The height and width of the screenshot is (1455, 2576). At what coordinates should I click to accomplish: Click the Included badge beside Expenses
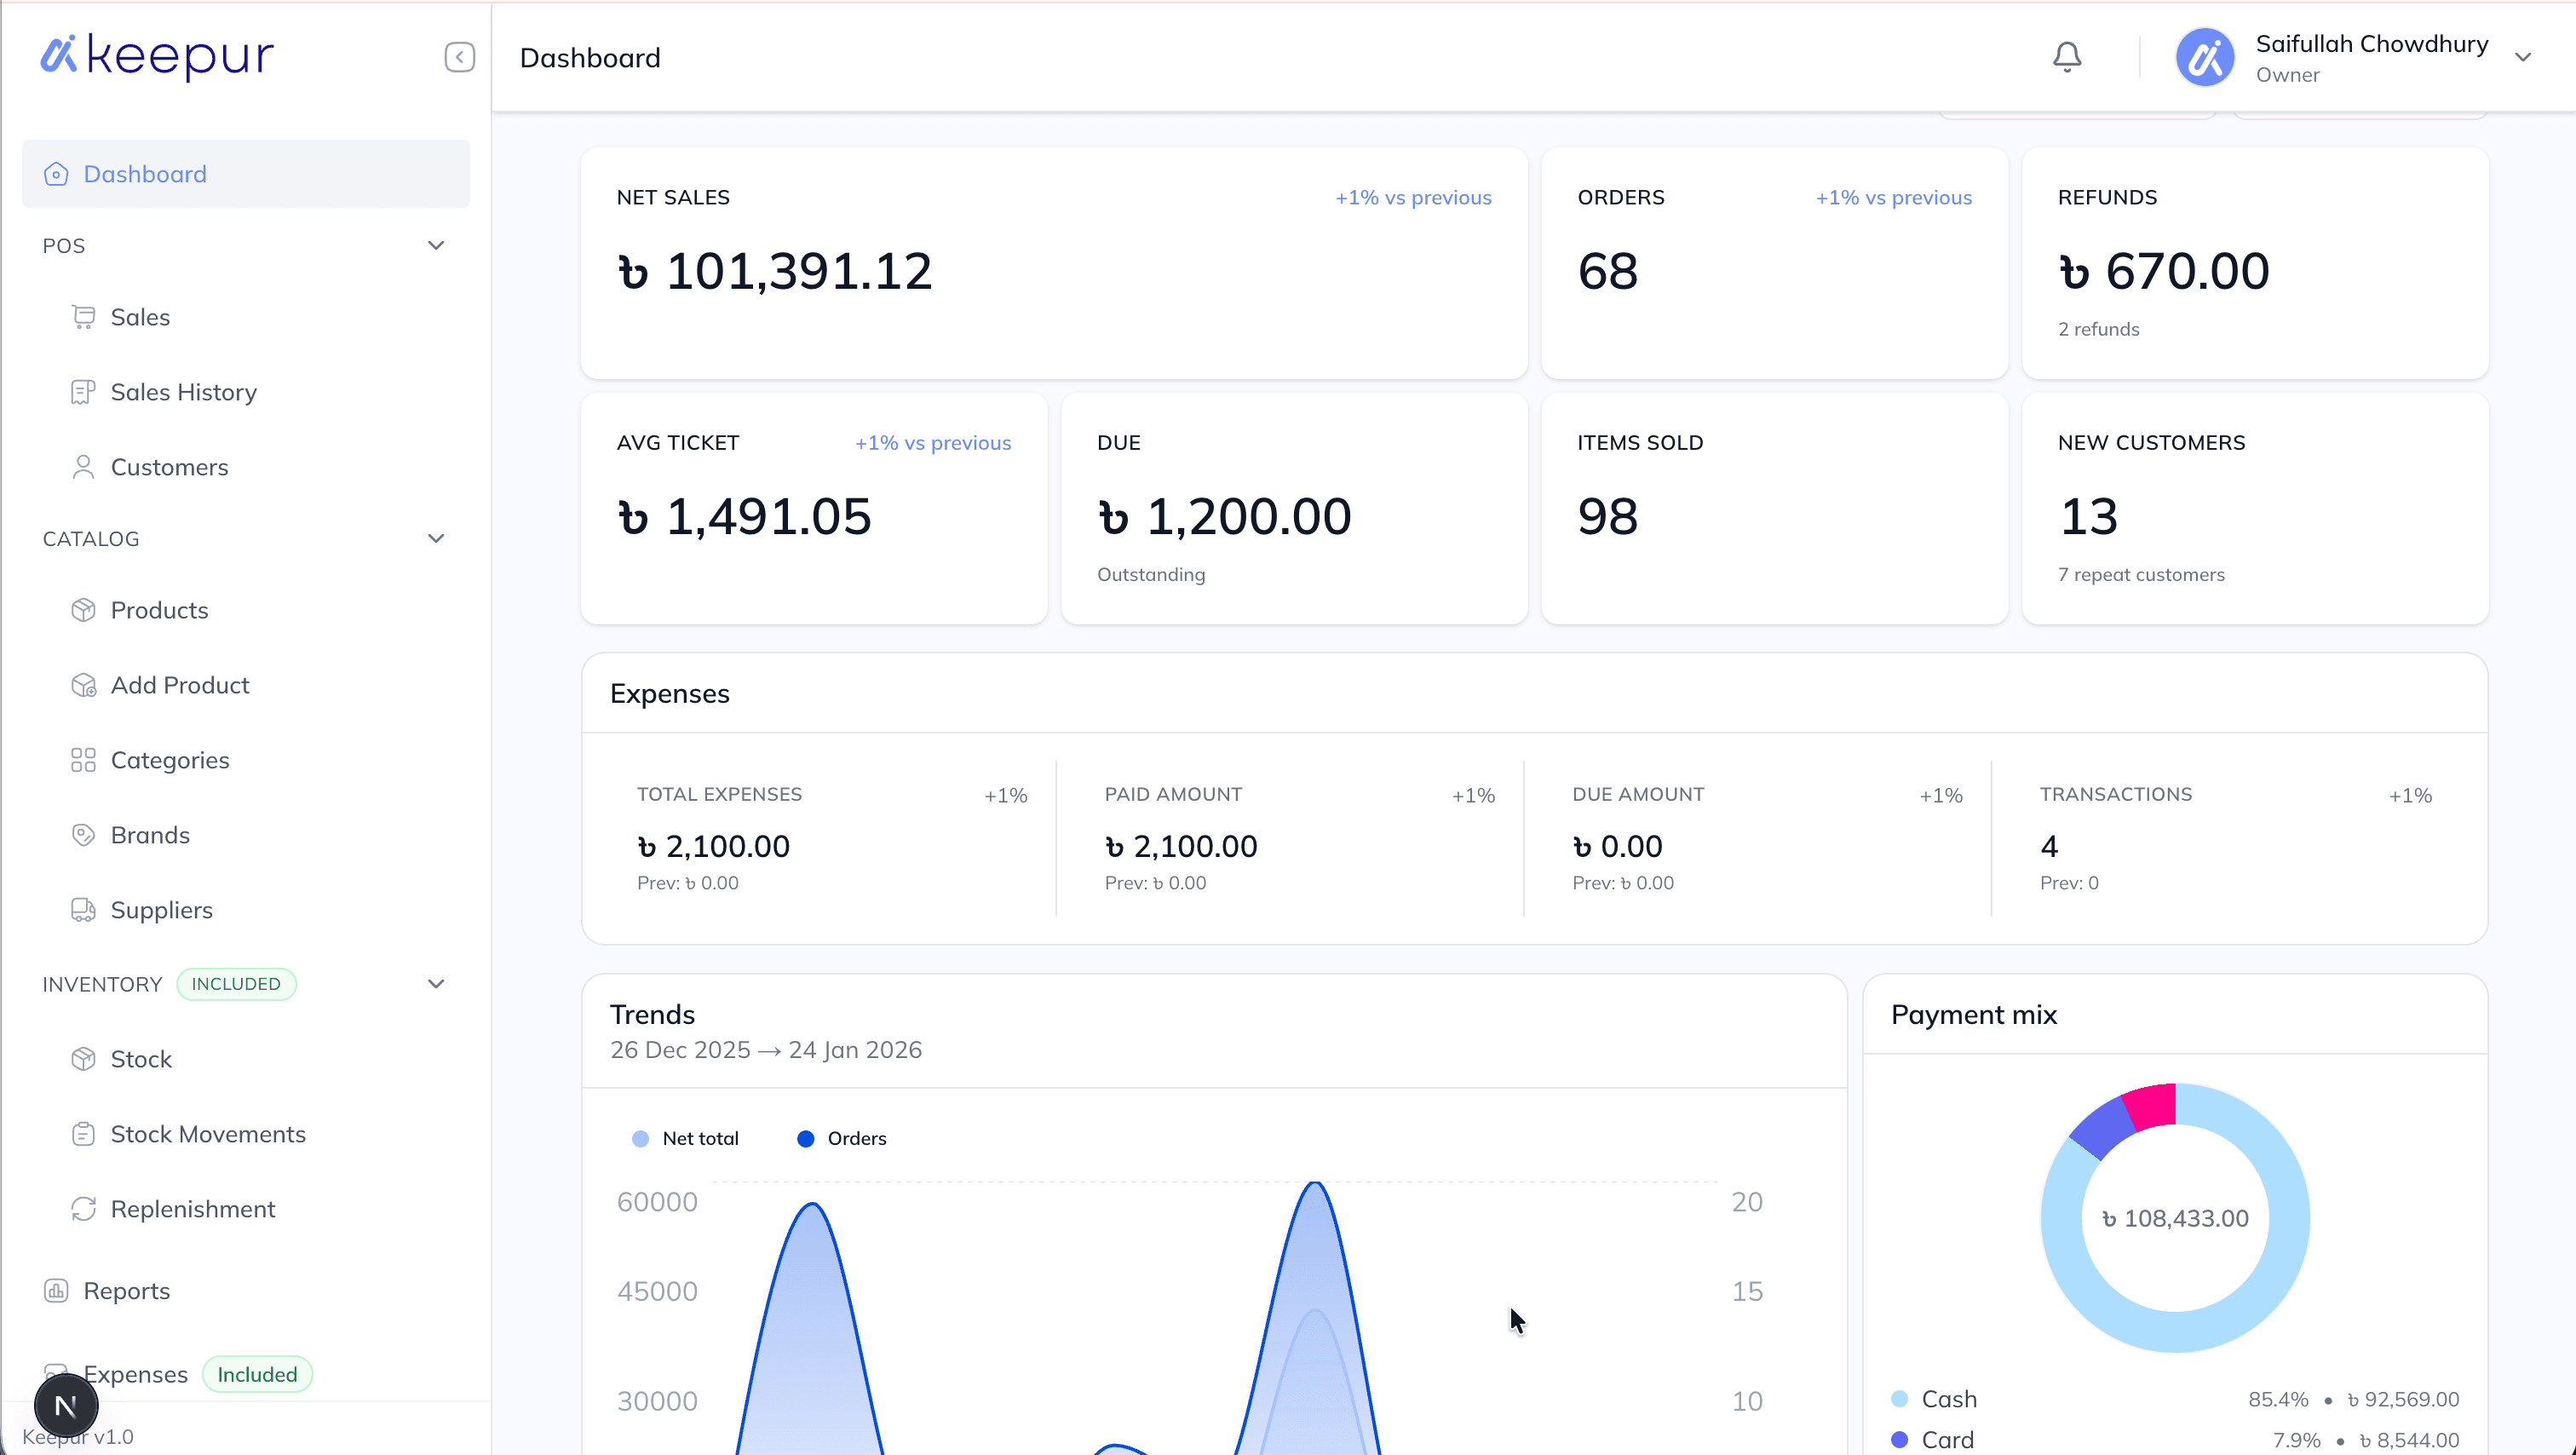tap(257, 1374)
